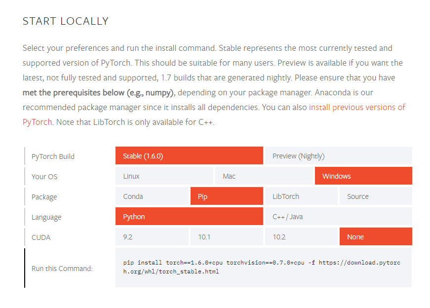Screen dimensions: 430x308
Task: Click the PyTorch Build row label
Action: point(53,156)
